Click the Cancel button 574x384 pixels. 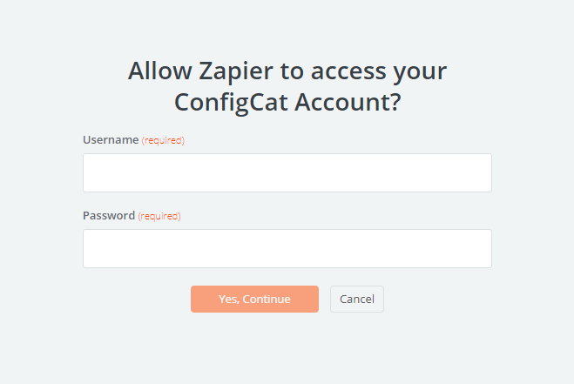point(357,299)
